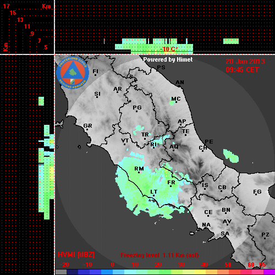Click the TE (Teramo) city label
275x275 pixels.
[186, 131]
